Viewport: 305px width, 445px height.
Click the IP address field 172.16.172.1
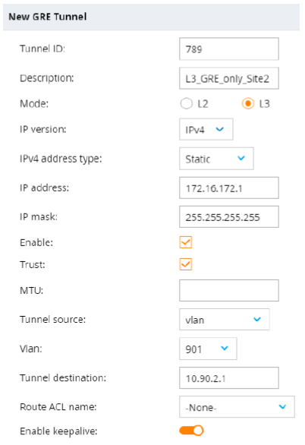pyautogui.click(x=229, y=188)
